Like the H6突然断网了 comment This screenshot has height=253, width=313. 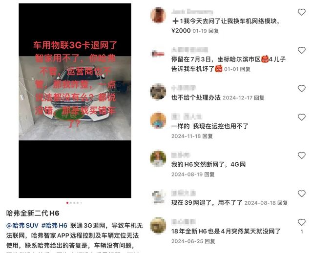(301, 156)
